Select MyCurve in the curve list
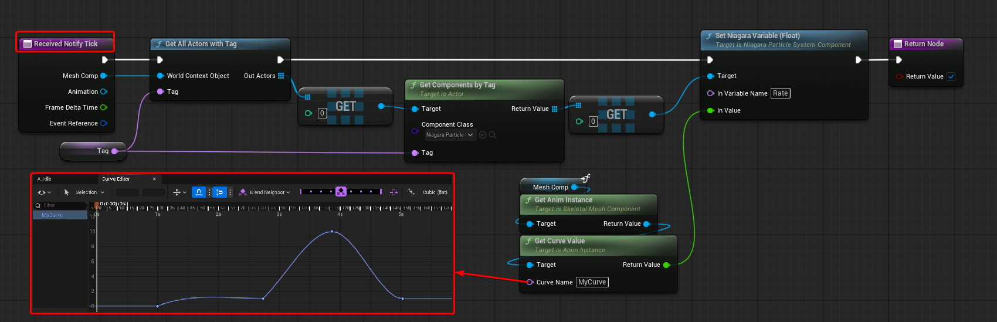This screenshot has width=997, height=322. [x=52, y=215]
